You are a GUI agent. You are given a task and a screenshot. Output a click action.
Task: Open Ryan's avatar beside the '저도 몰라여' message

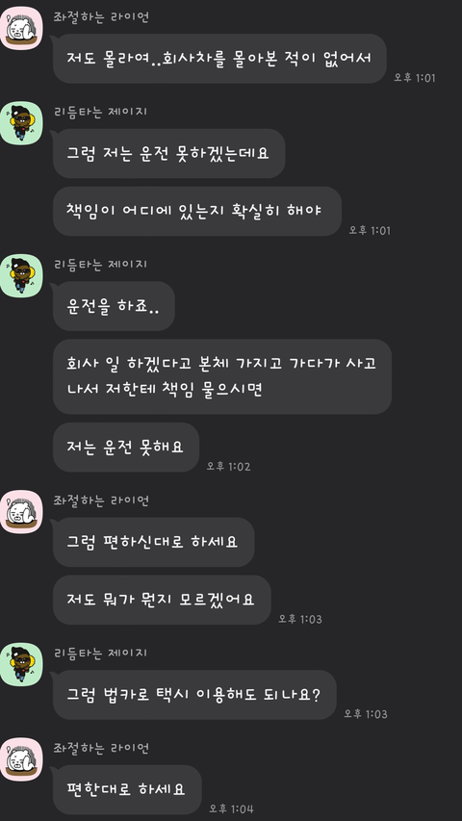(x=21, y=28)
